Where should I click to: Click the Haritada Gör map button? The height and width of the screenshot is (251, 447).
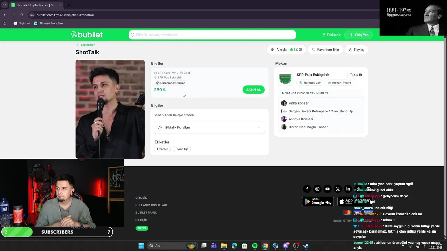pos(310,83)
